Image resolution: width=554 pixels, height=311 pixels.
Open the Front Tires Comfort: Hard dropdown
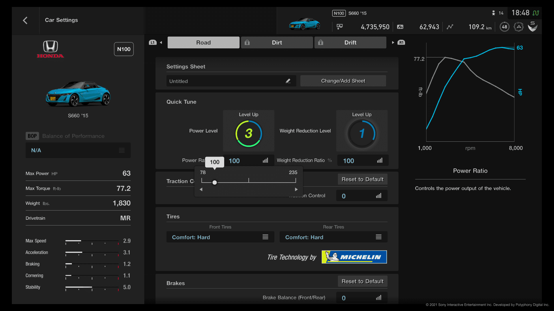point(220,237)
